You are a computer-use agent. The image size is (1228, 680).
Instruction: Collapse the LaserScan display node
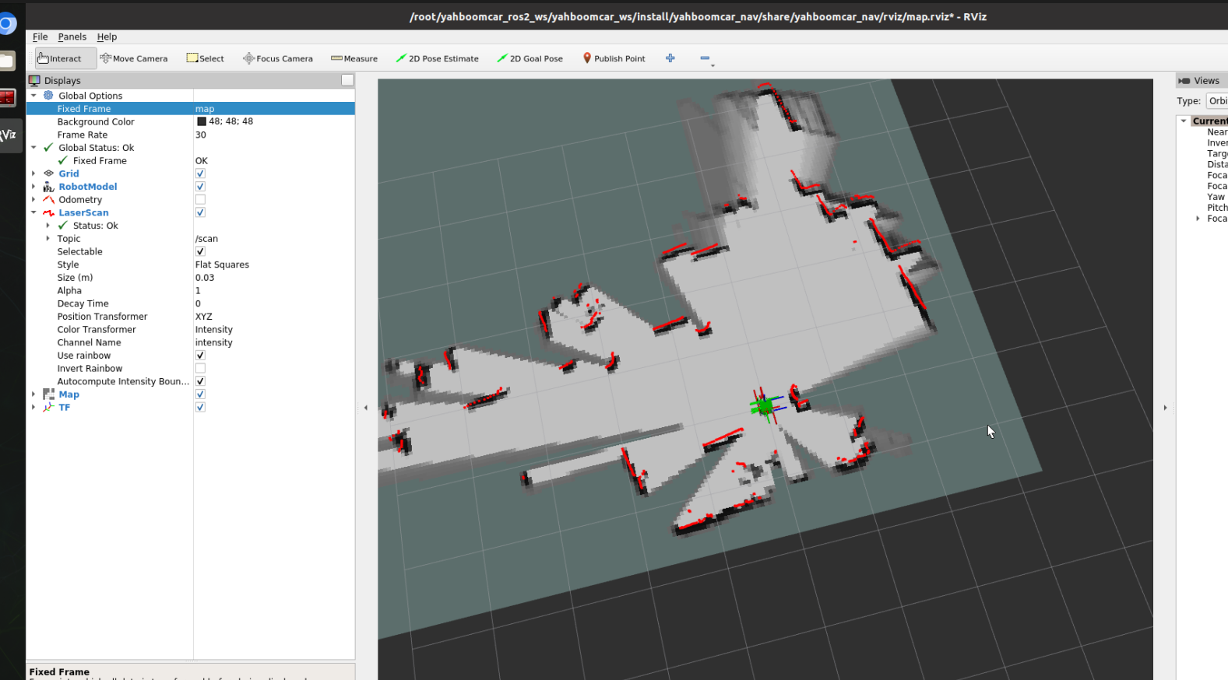(x=33, y=212)
